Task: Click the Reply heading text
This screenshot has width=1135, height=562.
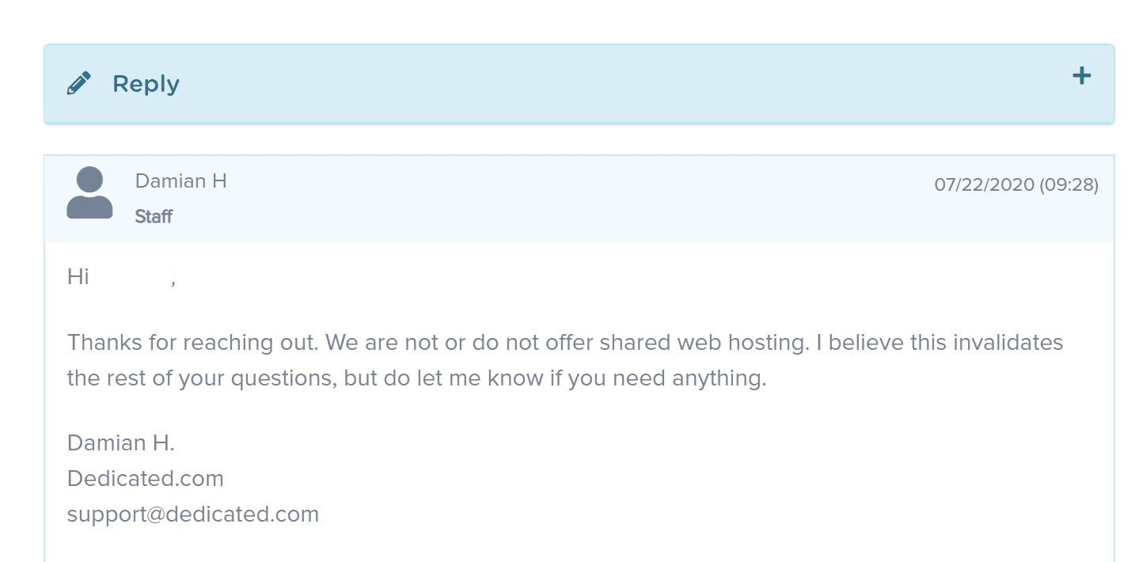Action: (x=146, y=84)
